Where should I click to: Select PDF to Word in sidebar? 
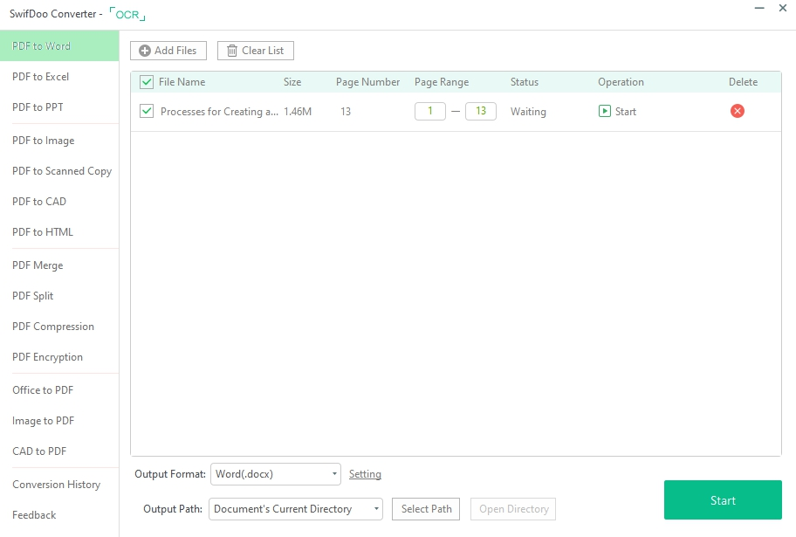(59, 45)
